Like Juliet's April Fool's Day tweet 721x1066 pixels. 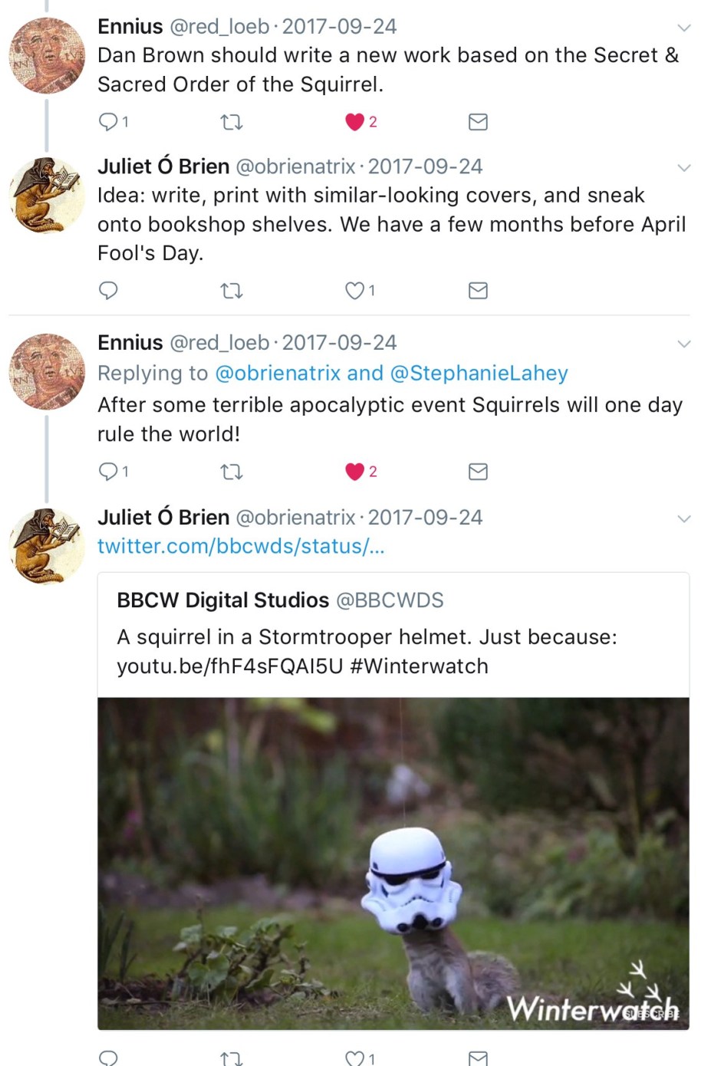point(354,291)
